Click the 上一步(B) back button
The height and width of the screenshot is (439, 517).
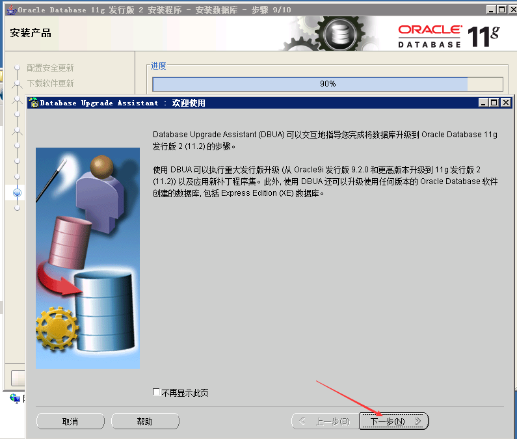(326, 421)
